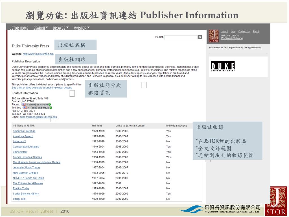Open the About link

click(256, 31)
